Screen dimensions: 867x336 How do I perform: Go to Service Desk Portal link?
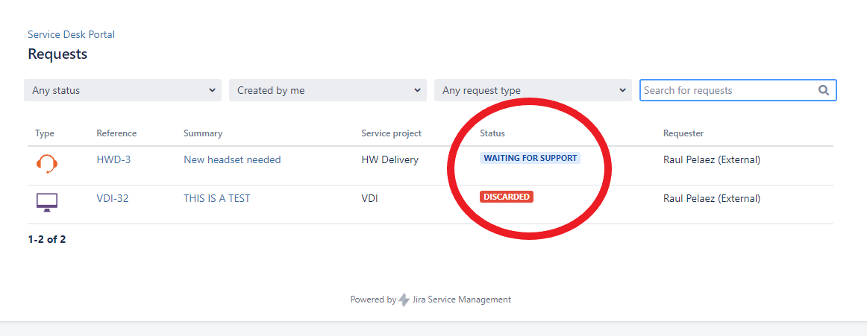coord(71,34)
